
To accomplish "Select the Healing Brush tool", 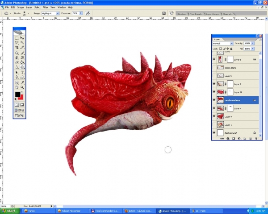I will click(17, 53).
